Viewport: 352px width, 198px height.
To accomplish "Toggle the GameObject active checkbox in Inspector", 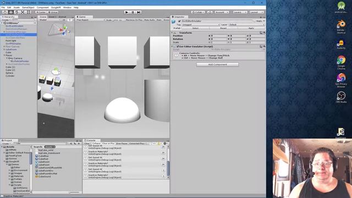I will (179, 21).
